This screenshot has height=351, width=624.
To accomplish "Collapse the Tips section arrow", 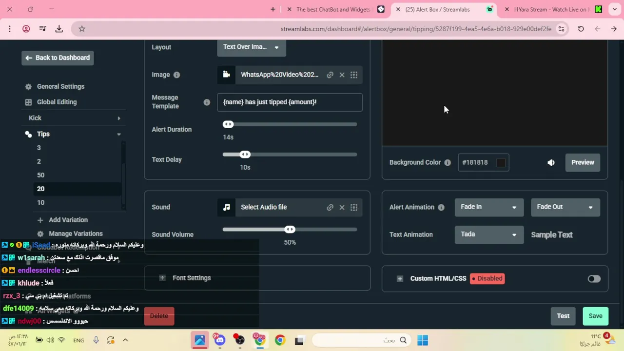I will tap(118, 134).
